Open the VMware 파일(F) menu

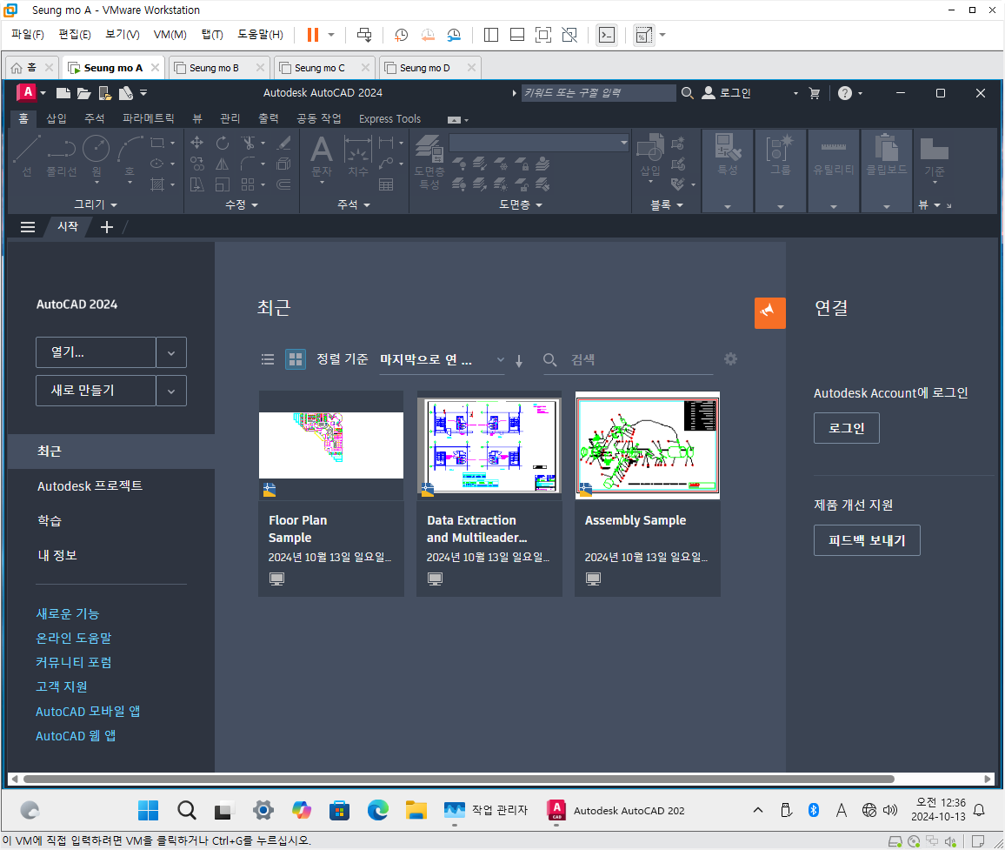pos(28,35)
